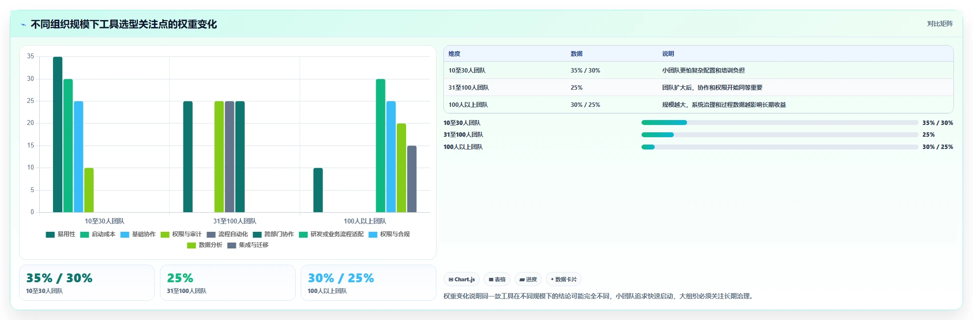Screen dimensions: 973x320
Task: Click the 100人以上团队 progress bar
Action: (x=780, y=147)
